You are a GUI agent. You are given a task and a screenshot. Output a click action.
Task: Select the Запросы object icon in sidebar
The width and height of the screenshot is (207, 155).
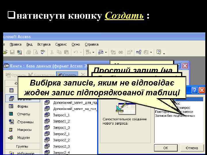coord(11,98)
